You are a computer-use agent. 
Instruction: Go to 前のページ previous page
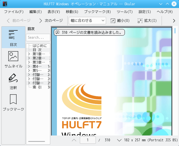tap(19, 21)
